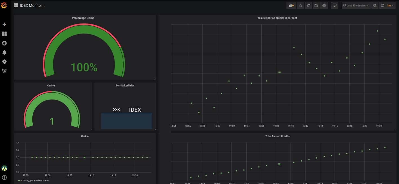399x184 pixels.
Task: Open the IDEX Monitor dashboard dropdown
Action: point(32,6)
